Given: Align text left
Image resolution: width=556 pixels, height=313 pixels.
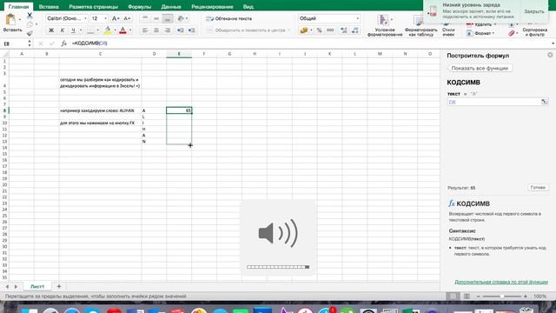Looking at the screenshot, I should tap(145, 30).
